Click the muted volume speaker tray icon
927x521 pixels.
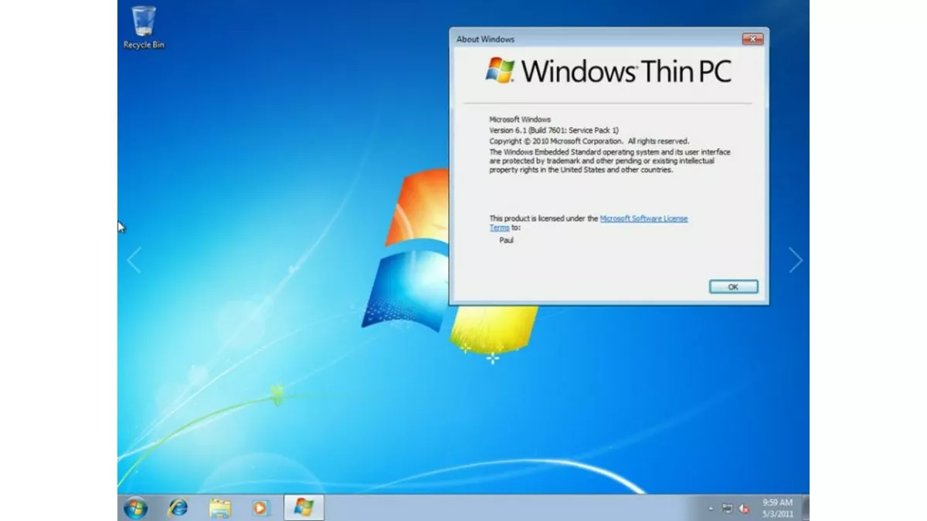pyautogui.click(x=745, y=509)
